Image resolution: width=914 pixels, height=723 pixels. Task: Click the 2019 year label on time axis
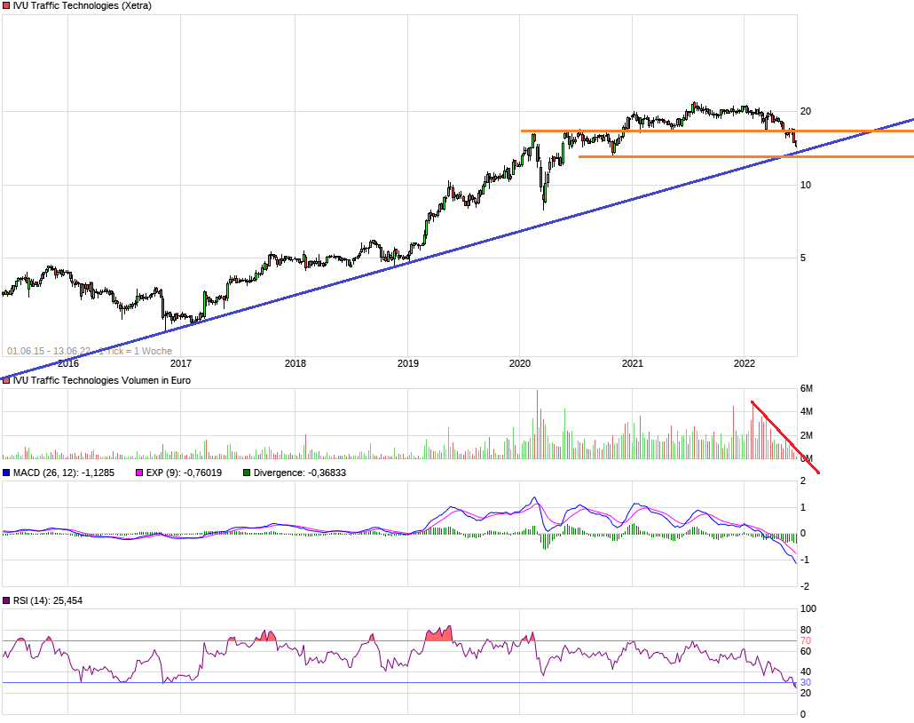click(x=408, y=363)
